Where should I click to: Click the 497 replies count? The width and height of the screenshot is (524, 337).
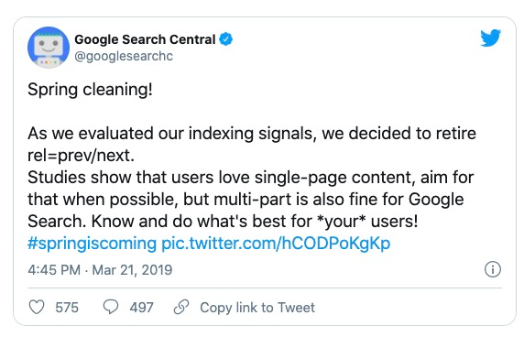tap(141, 308)
